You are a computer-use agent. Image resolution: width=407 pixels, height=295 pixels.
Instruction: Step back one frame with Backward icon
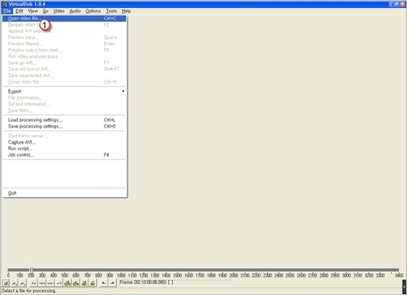pos(42,283)
